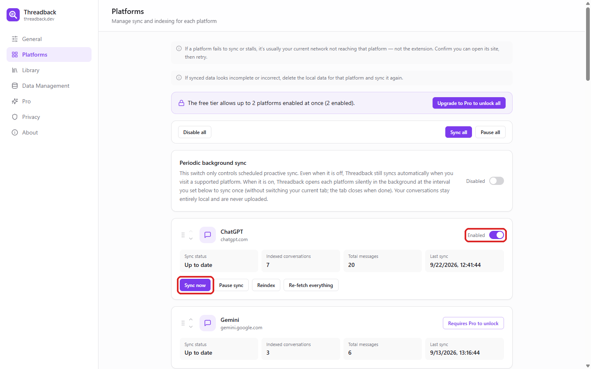Image resolution: width=591 pixels, height=369 pixels.
Task: Go to Data Management section
Action: pos(49,86)
